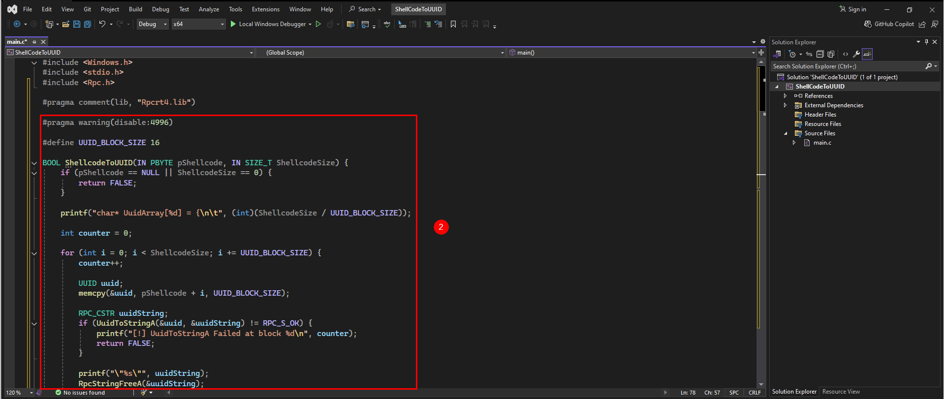Viewport: 945px width, 399px height.
Task: Click the Find in Files toolbar icon
Action: [350, 24]
